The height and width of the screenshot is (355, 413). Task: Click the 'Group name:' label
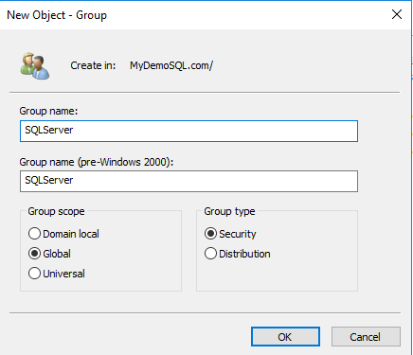[x=48, y=111]
